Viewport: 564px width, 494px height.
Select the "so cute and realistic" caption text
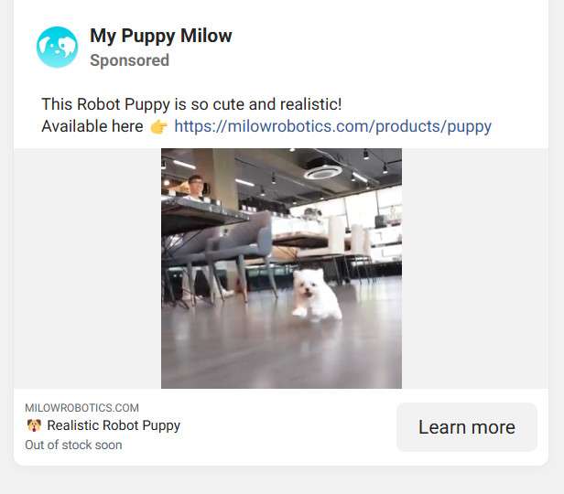click(266, 104)
